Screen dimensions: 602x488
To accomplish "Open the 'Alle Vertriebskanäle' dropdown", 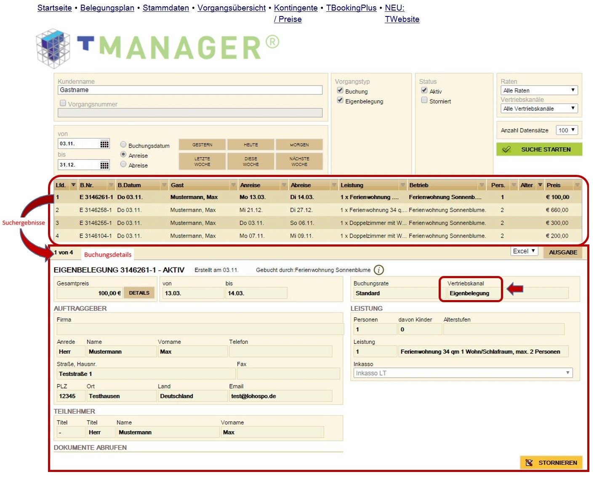I will [539, 108].
